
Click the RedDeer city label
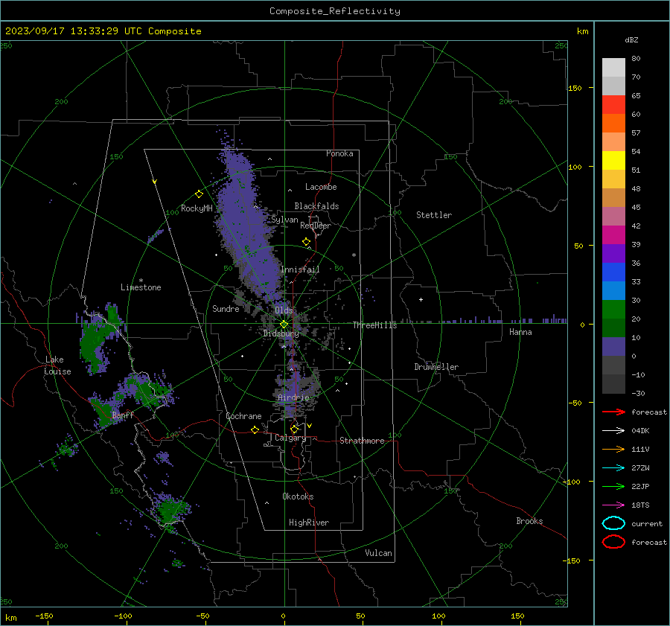316,226
